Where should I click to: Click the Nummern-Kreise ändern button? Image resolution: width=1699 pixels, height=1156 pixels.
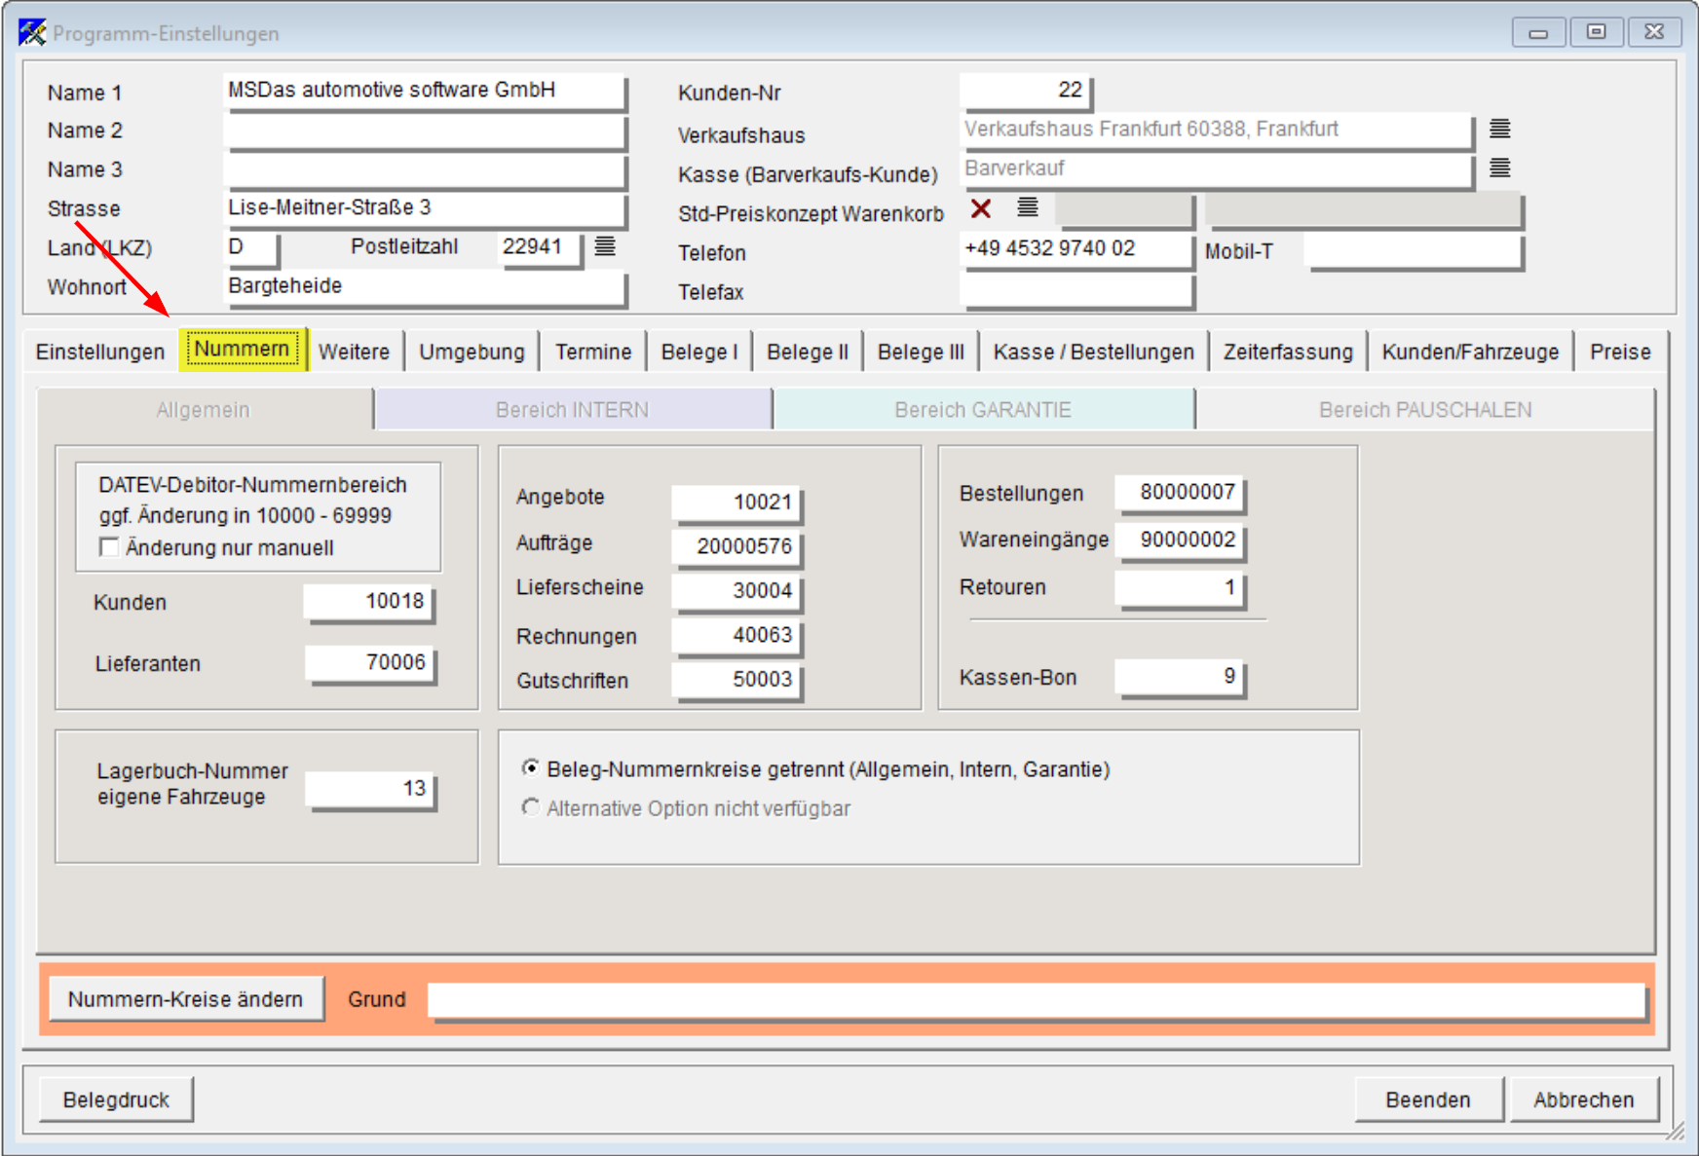185,999
